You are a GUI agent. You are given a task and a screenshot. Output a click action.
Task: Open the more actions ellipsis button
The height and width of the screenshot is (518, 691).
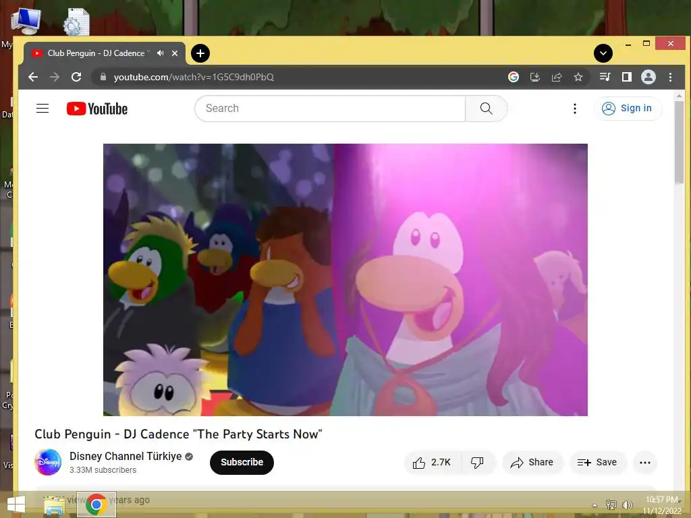[x=645, y=463]
